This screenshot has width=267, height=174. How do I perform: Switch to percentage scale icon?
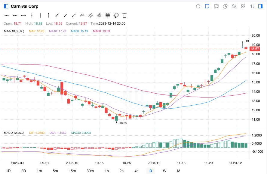tap(234, 6)
